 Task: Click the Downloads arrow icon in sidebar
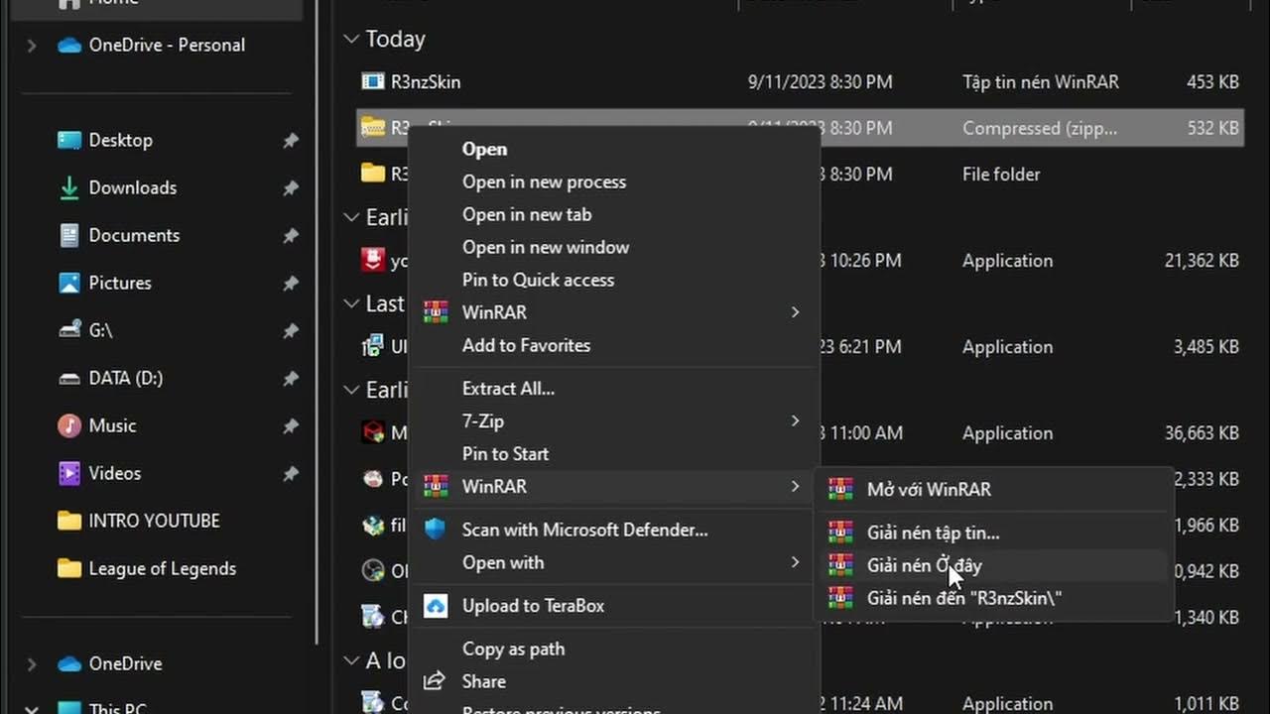coord(69,187)
